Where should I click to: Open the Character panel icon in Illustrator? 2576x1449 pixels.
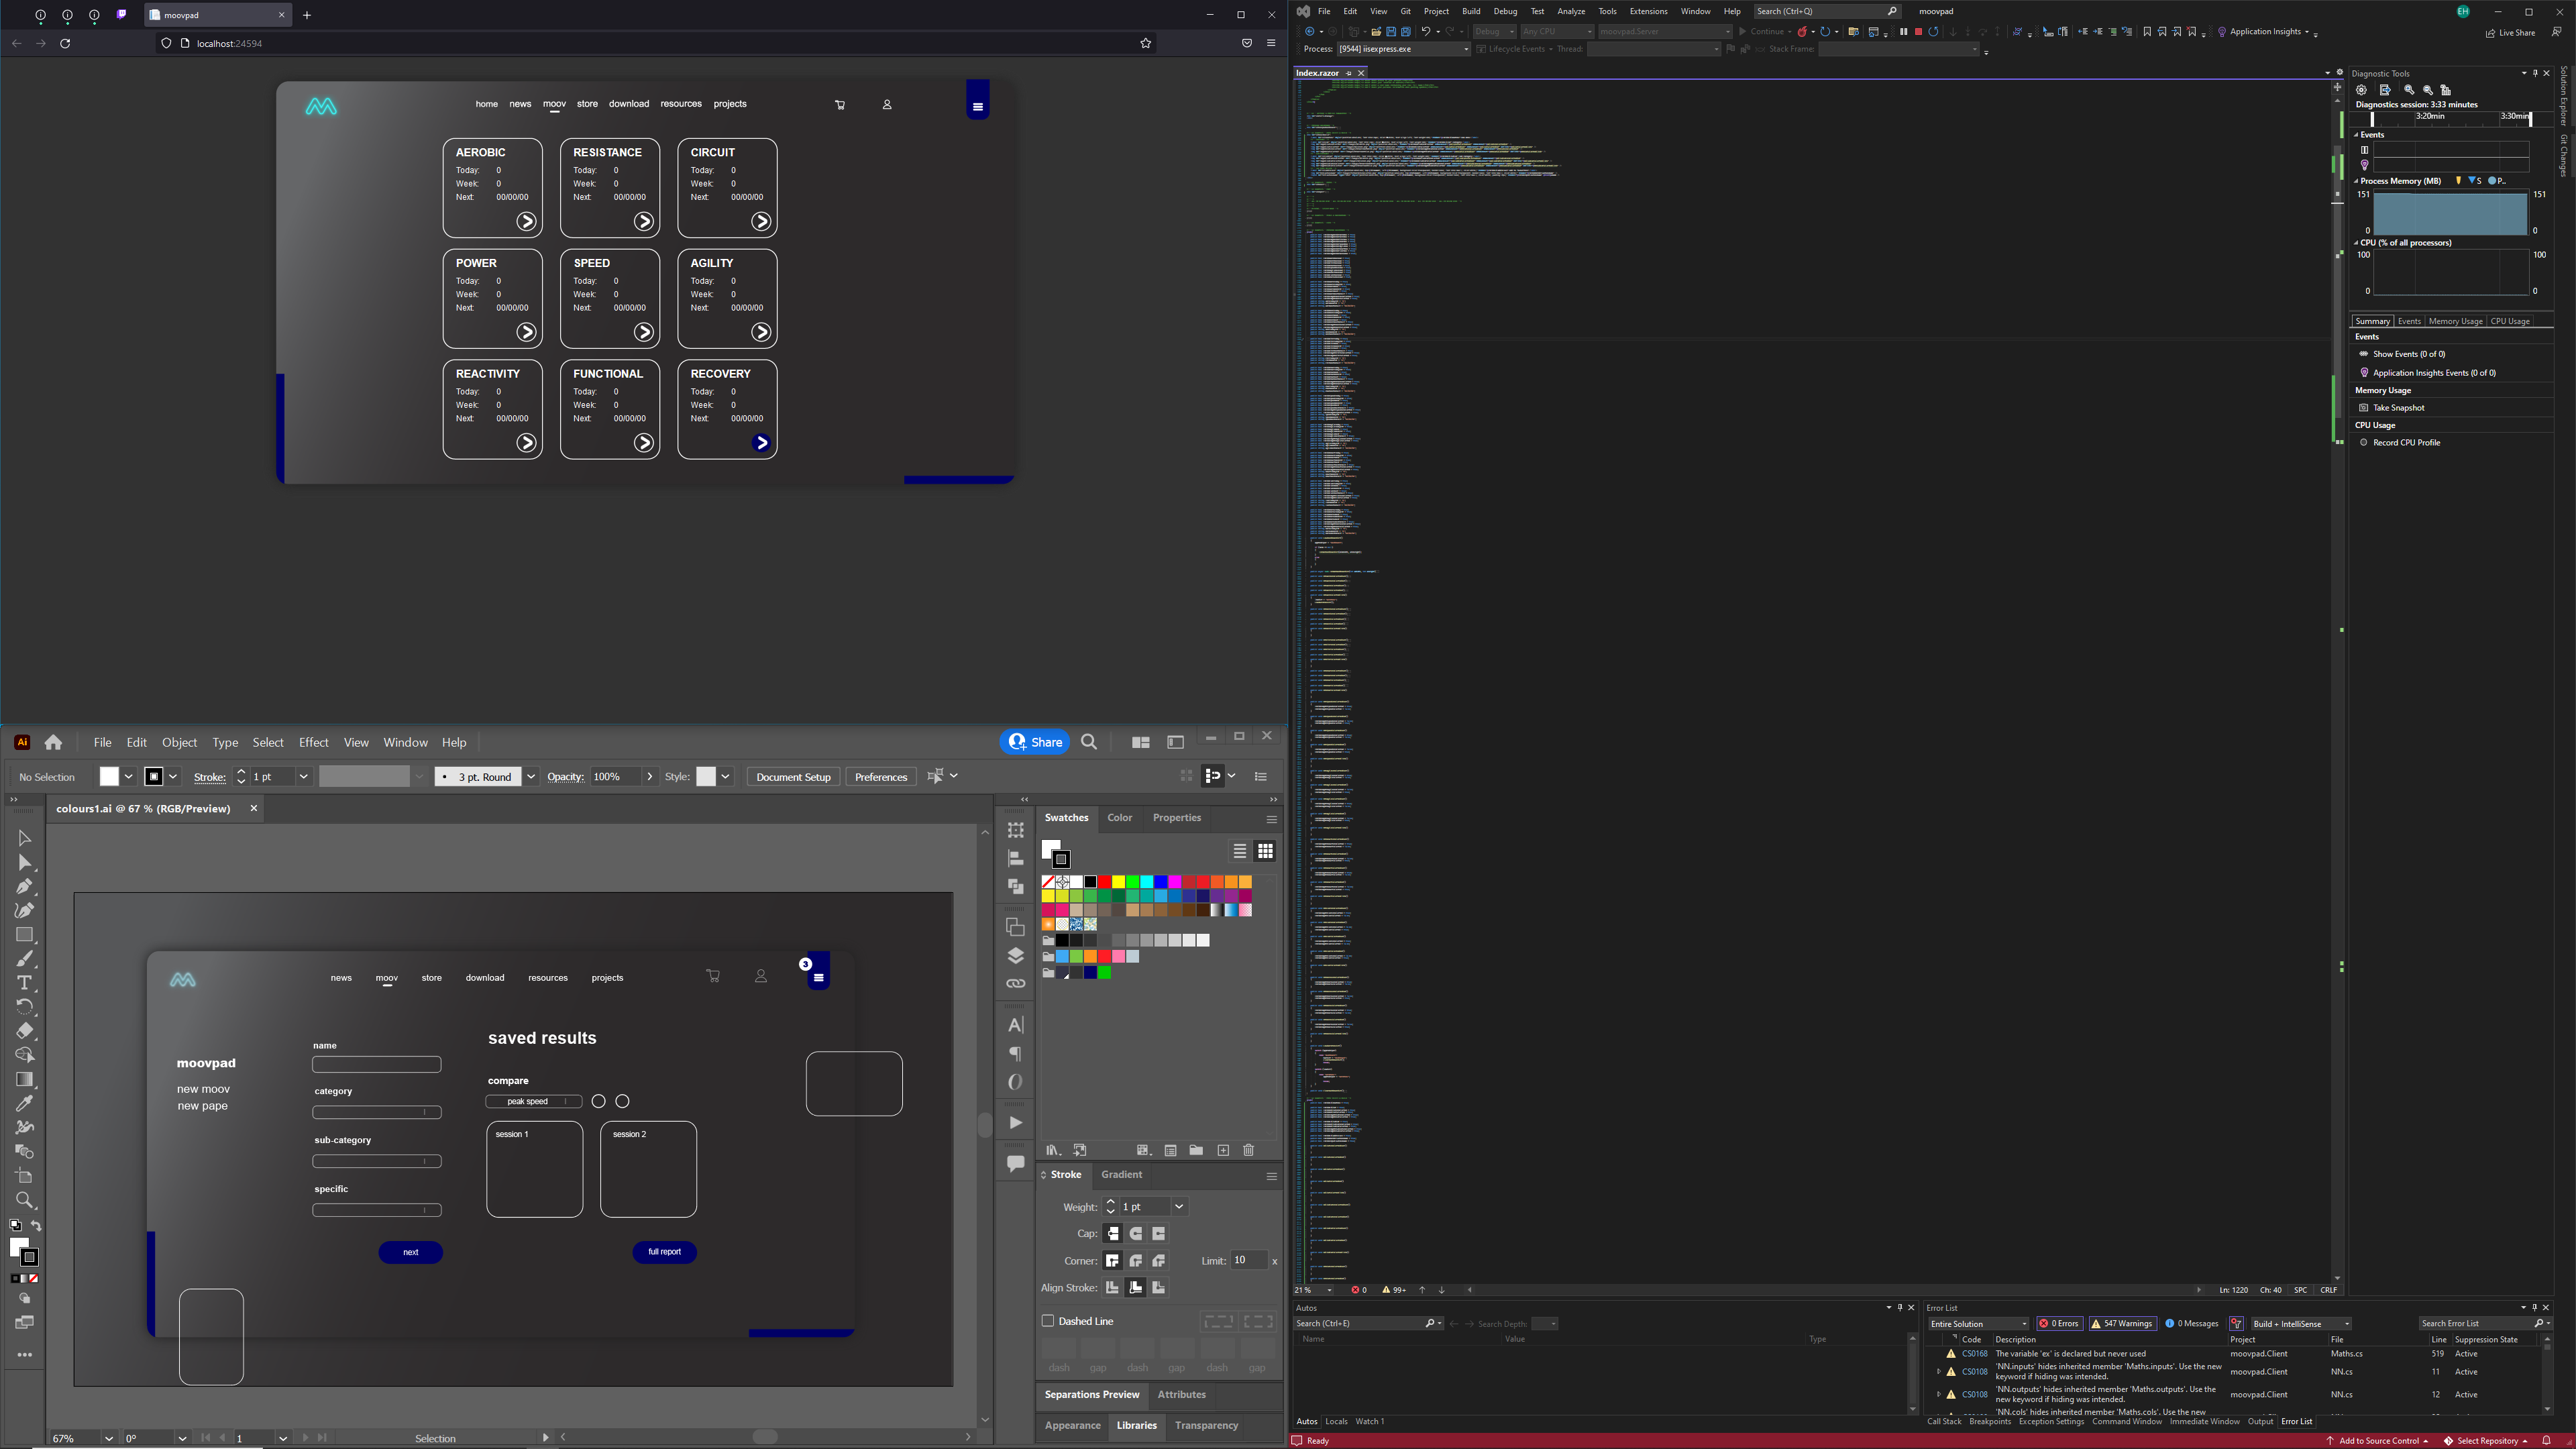(x=1015, y=1025)
